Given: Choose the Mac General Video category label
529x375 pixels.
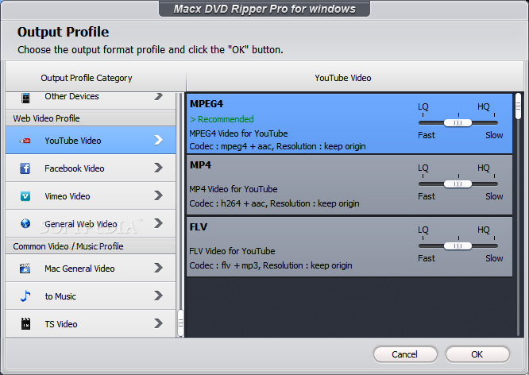Looking at the screenshot, I should (x=79, y=269).
